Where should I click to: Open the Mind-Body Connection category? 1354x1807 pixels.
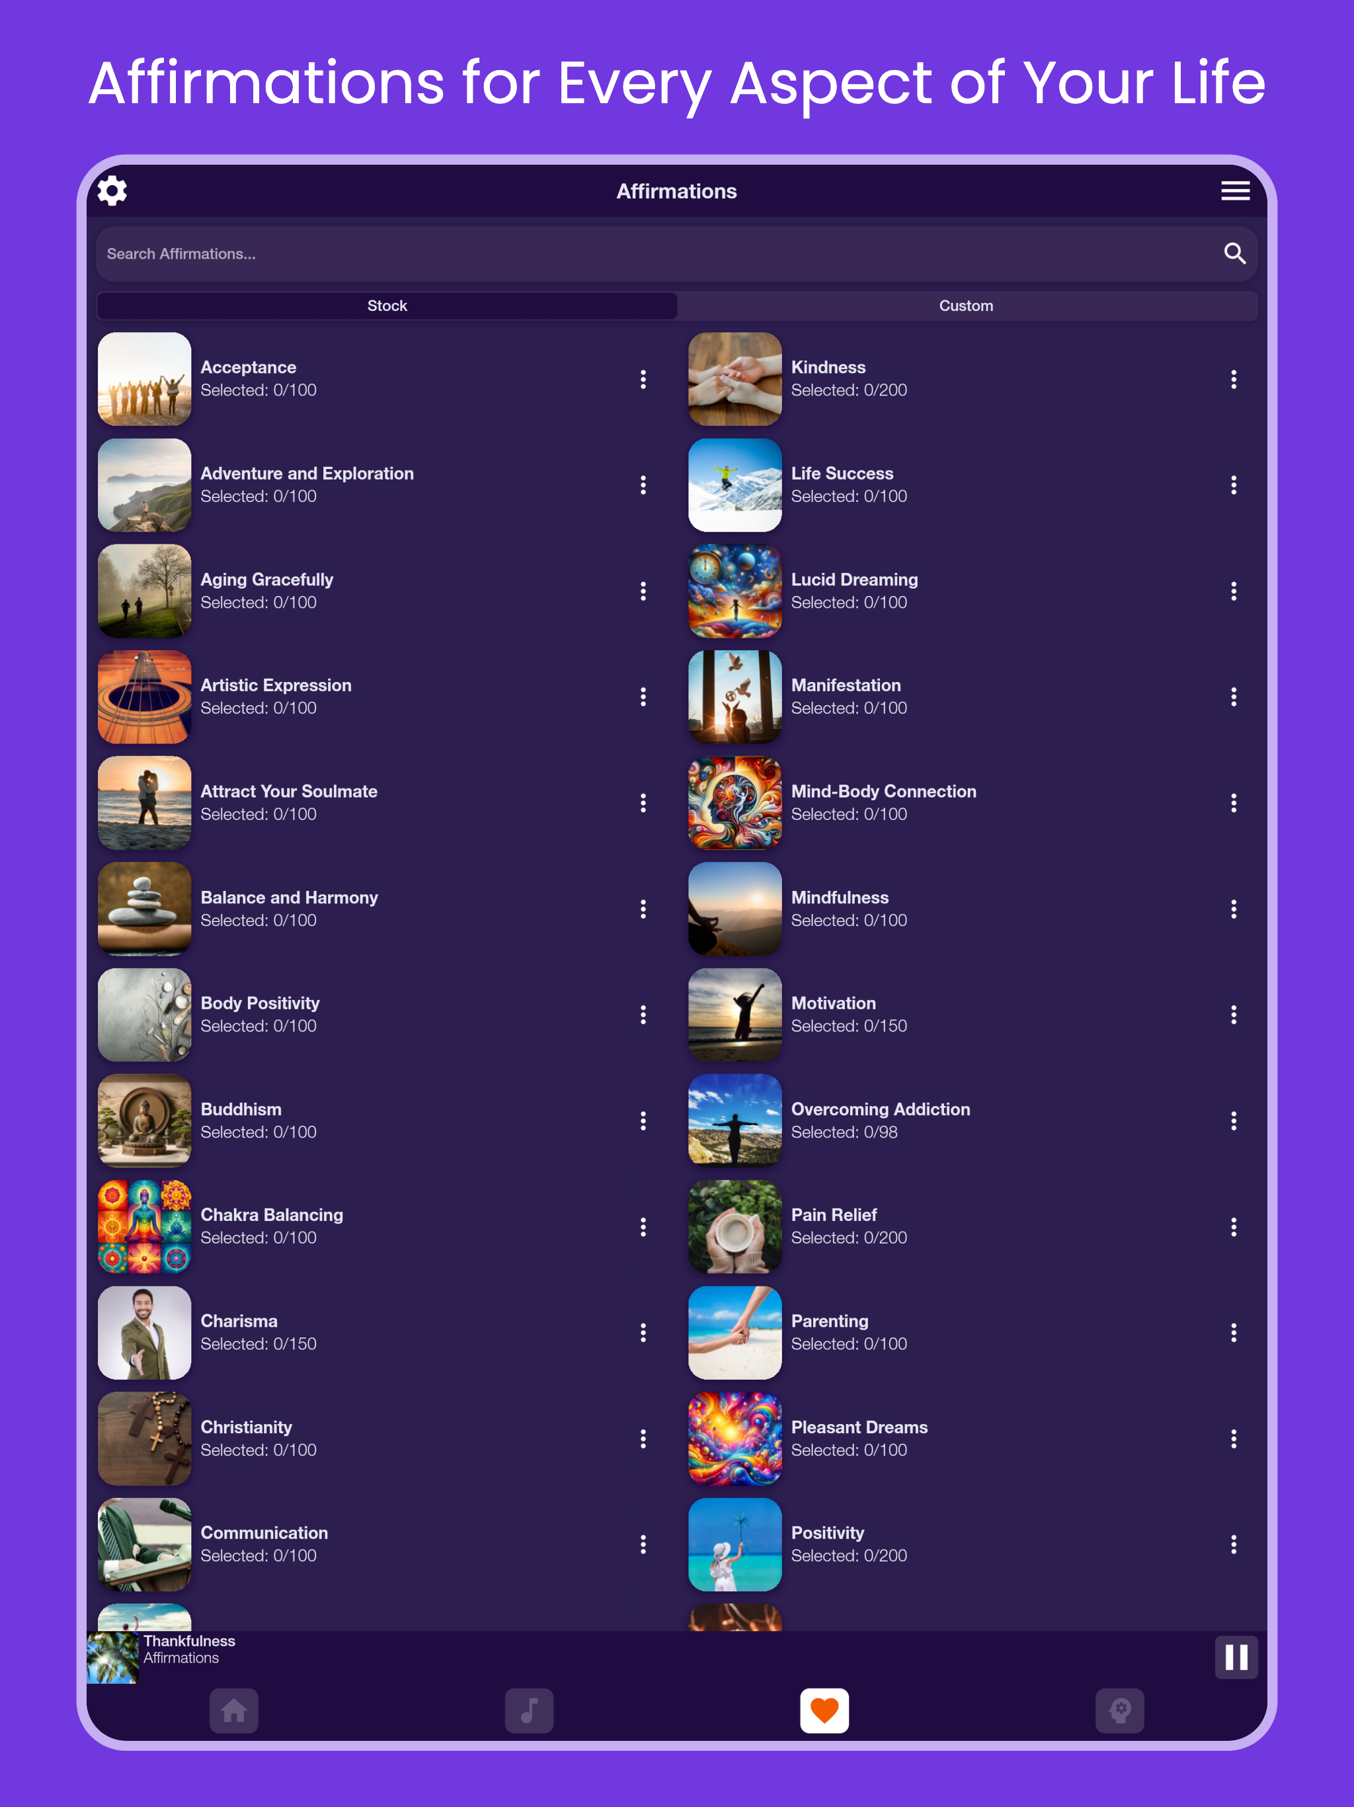tap(972, 803)
